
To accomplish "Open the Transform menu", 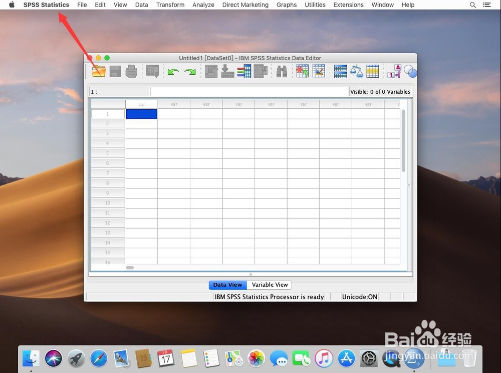I will pos(170,5).
